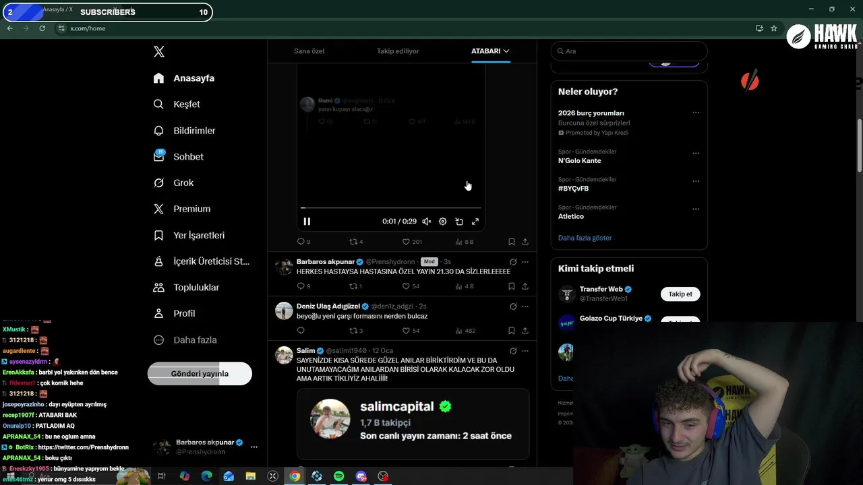The height and width of the screenshot is (485, 863).
Task: Open options for Atletico trend
Action: 696,209
